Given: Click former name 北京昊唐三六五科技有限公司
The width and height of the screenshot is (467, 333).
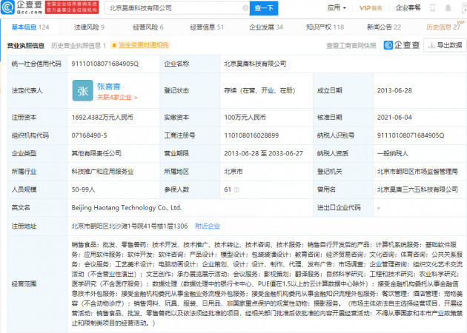Looking at the screenshot, I should pyautogui.click(x=417, y=189).
